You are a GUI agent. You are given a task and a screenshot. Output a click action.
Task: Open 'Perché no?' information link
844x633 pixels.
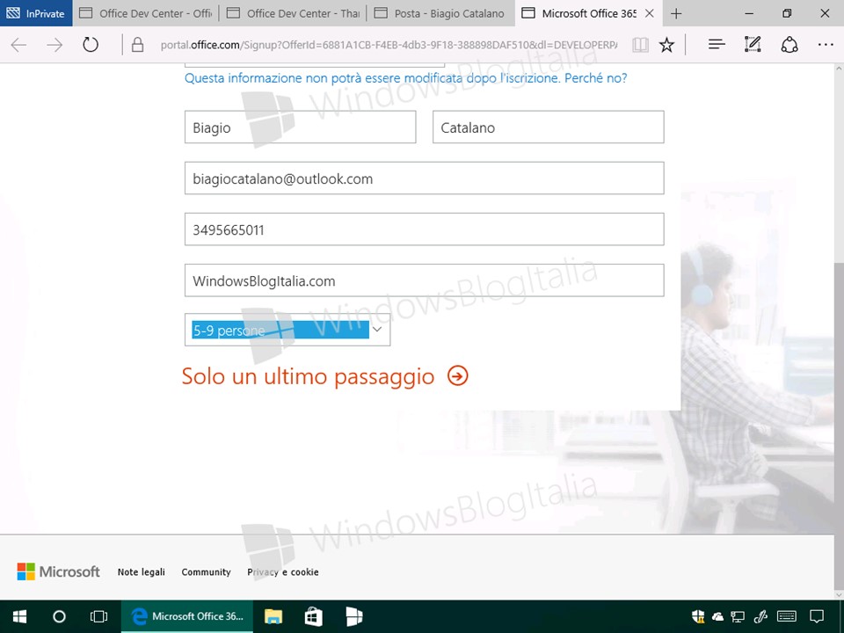point(596,78)
